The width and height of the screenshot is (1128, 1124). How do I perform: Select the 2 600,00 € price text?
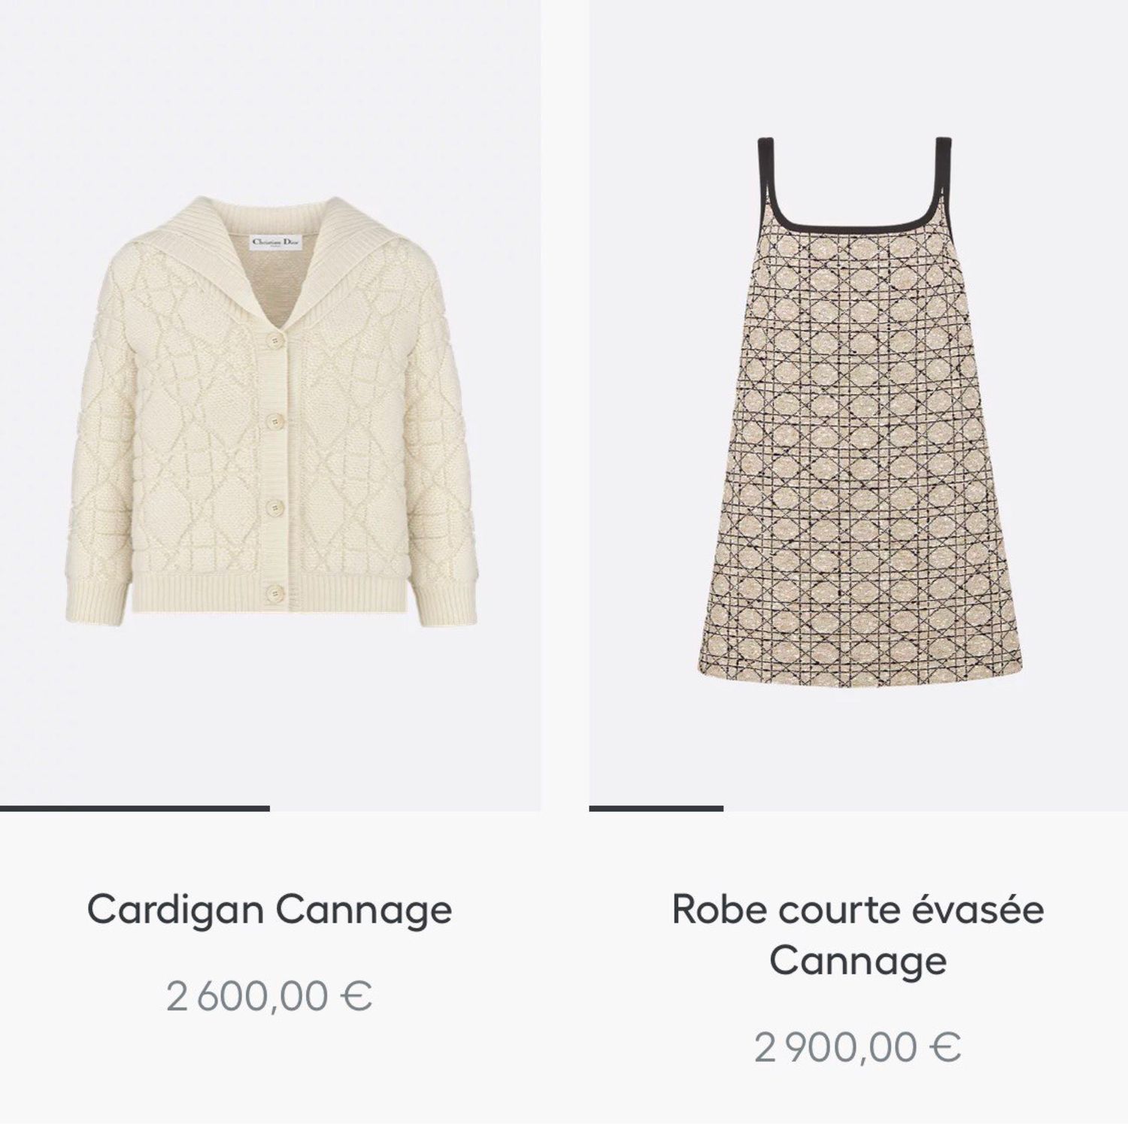pyautogui.click(x=270, y=996)
